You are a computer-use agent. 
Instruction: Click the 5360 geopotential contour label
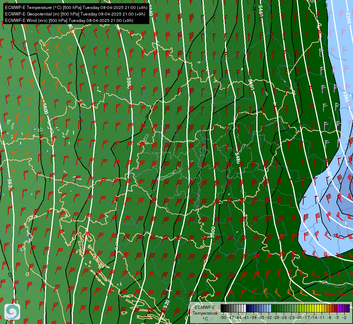(x=345, y=96)
